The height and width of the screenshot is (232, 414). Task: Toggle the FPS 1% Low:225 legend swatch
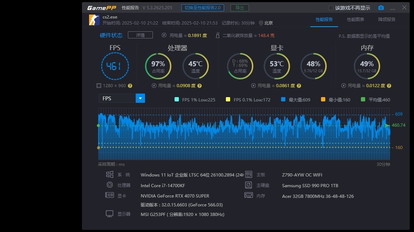[x=177, y=99]
